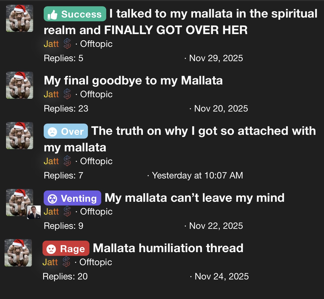Click Offtopic forum link under 'My final goodbye'
Image resolution: width=324 pixels, height=299 pixels.
(96, 94)
